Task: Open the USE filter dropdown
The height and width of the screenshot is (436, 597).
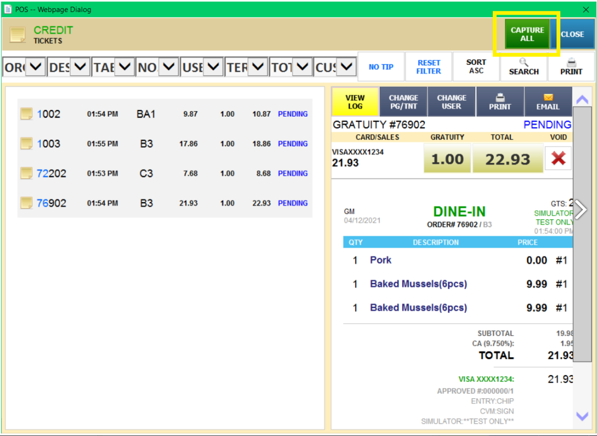Action: pos(202,67)
